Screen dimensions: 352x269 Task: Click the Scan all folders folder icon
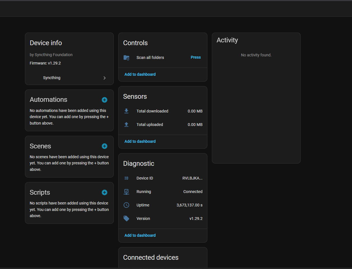click(x=126, y=58)
